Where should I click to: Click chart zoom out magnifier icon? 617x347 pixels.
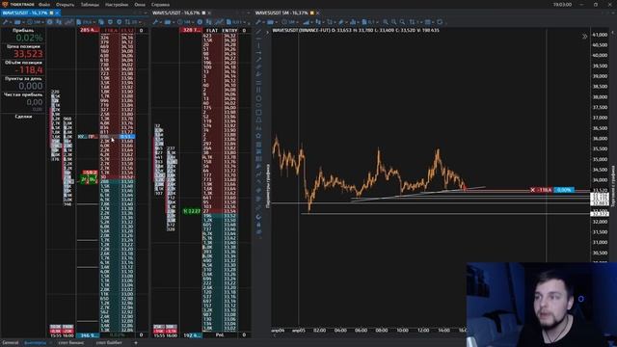394,22
